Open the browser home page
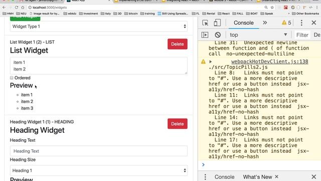321x181 pixels. 23,8
